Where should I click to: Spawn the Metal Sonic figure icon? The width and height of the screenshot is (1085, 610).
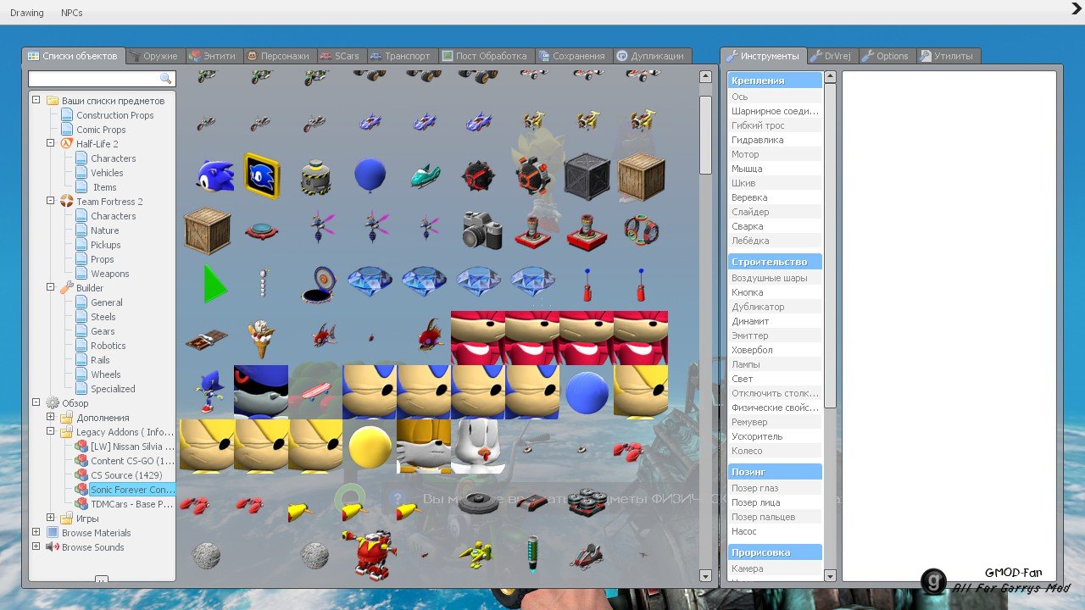[208, 392]
